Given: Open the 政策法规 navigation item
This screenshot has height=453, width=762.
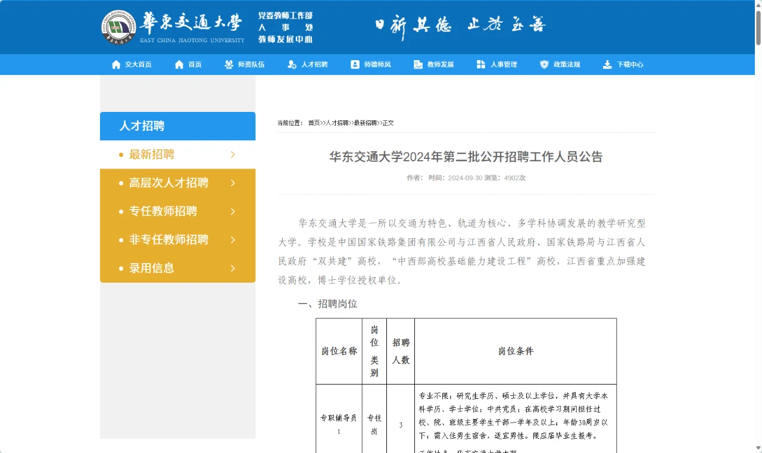Looking at the screenshot, I should click(567, 64).
